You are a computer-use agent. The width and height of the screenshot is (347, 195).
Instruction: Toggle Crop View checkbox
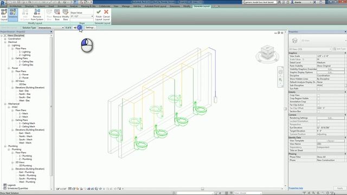[x=318, y=95]
